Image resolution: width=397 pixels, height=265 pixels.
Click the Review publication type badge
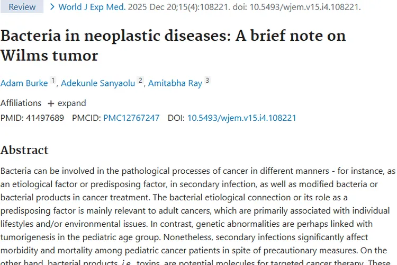(22, 7)
